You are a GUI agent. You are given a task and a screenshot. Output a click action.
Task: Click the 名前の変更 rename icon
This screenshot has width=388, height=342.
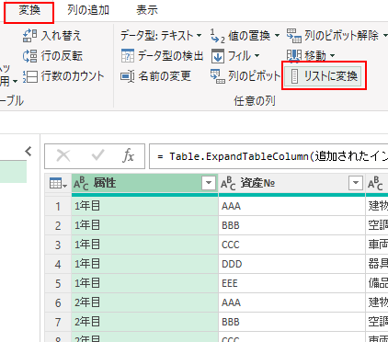pos(128,76)
